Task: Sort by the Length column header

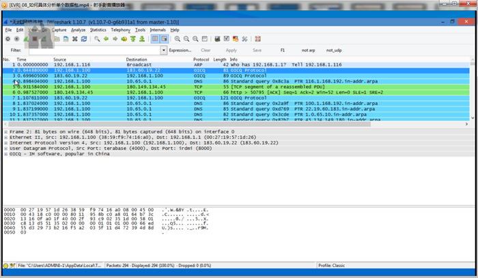Action: click(x=220, y=59)
